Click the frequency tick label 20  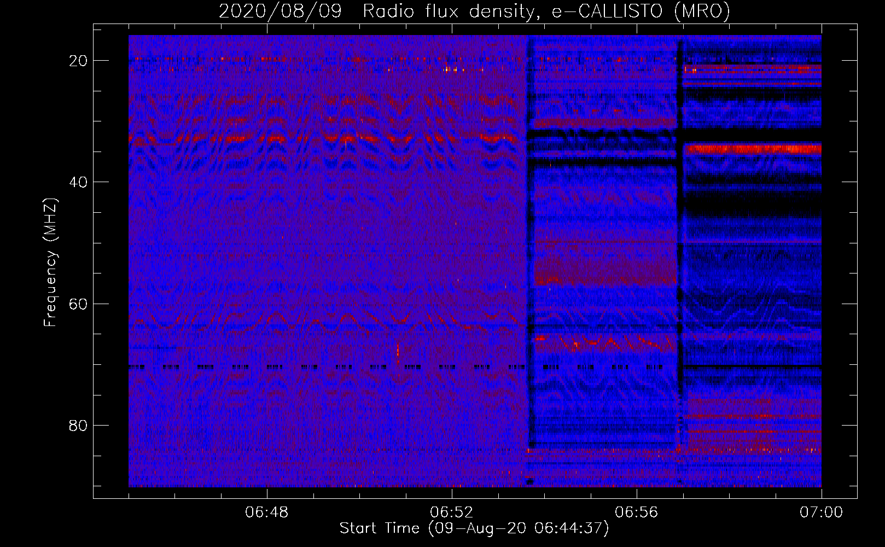79,61
